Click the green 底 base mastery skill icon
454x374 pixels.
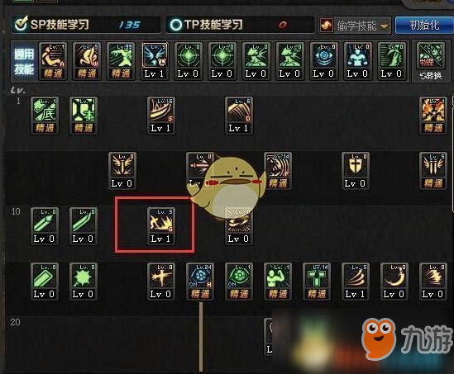pos(45,116)
